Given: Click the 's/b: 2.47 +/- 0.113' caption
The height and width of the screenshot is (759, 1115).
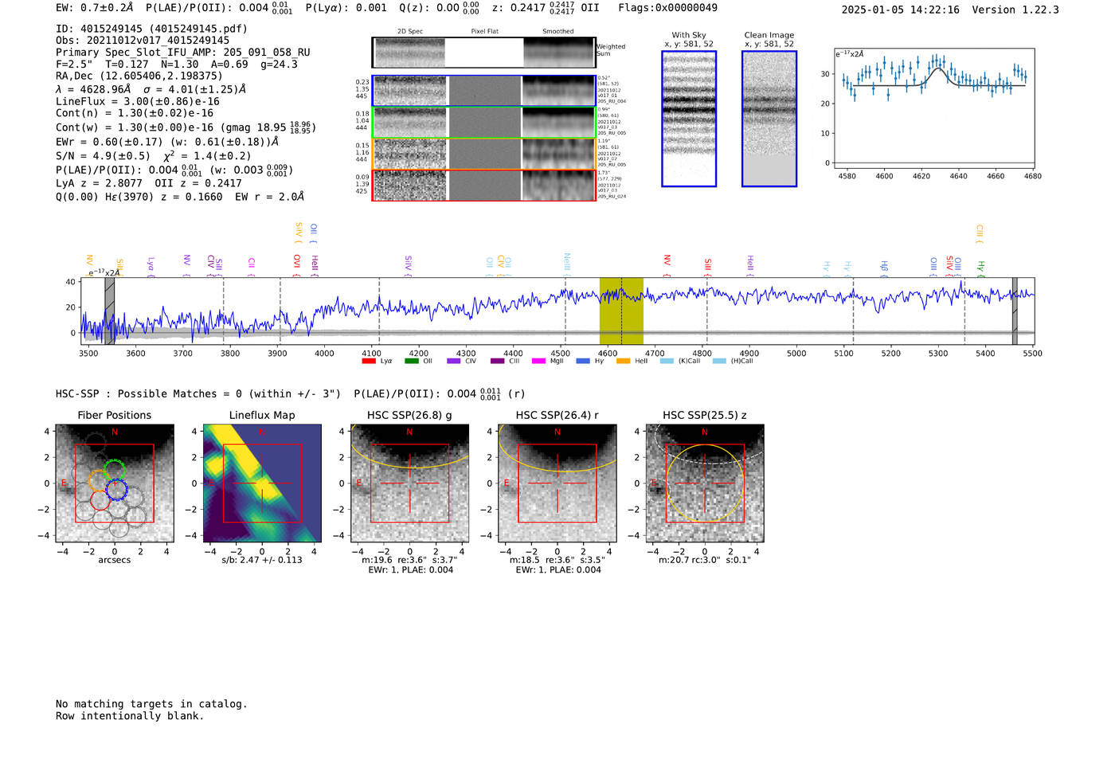Looking at the screenshot, I should tap(262, 560).
